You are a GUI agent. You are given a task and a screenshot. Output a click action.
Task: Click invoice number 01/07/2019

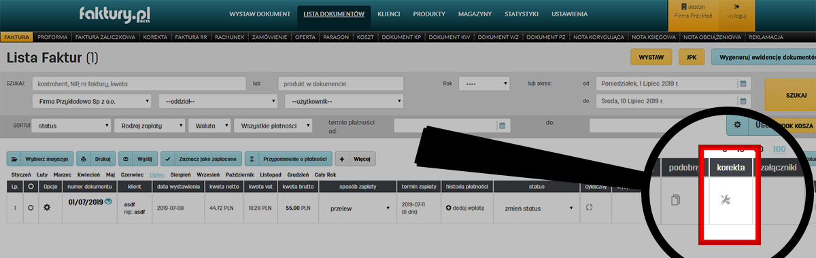(x=86, y=202)
